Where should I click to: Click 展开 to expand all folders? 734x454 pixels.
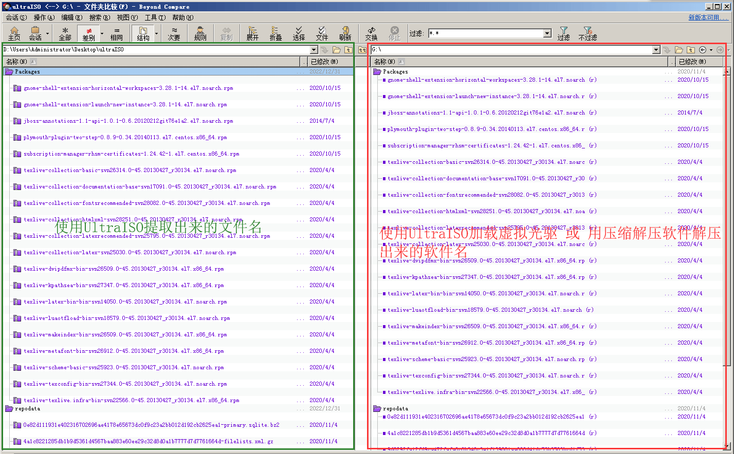(252, 33)
